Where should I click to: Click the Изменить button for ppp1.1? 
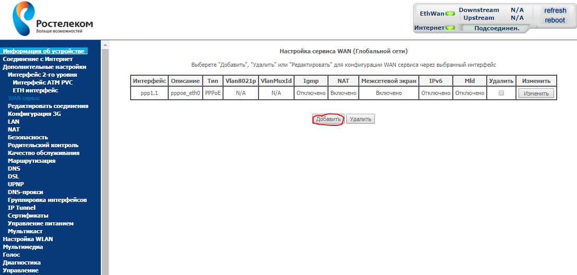536,93
